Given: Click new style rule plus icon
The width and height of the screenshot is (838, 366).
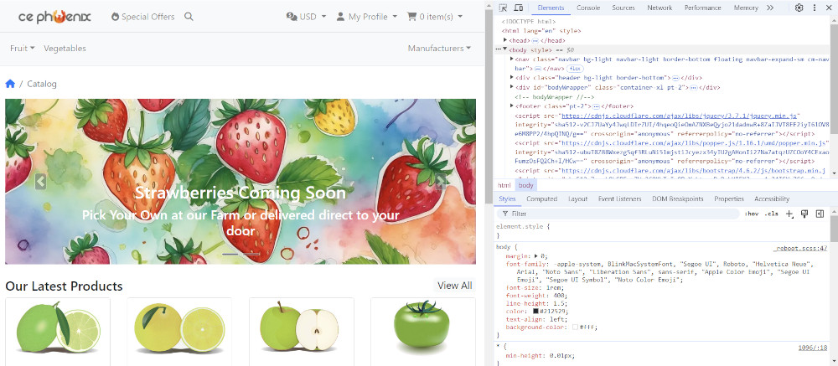Looking at the screenshot, I should (x=790, y=214).
